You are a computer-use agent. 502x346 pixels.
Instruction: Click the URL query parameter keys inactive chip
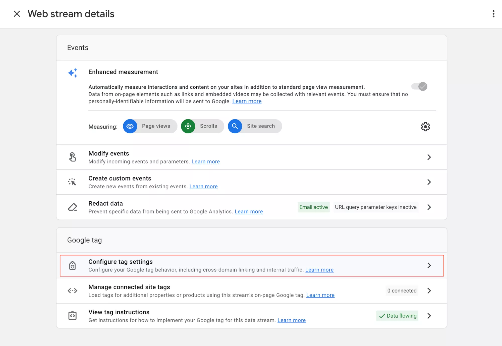[x=376, y=207]
